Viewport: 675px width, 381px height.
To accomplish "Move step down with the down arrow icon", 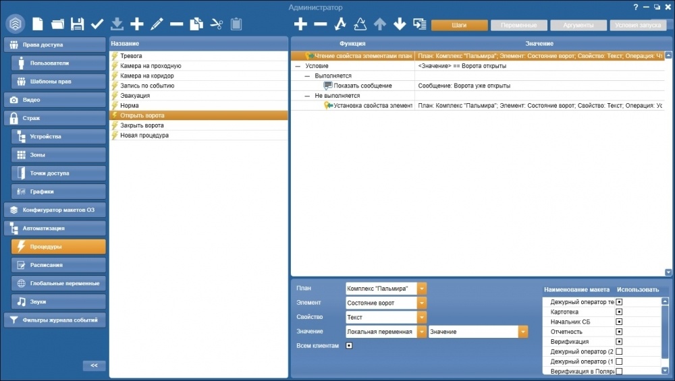I will click(400, 24).
